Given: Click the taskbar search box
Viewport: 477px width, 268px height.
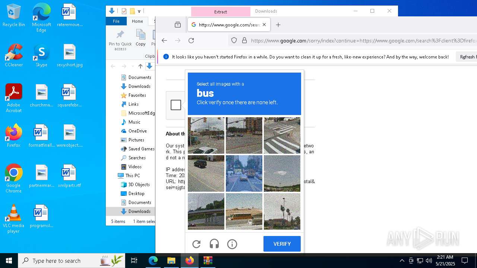Looking at the screenshot, I should pos(72,261).
